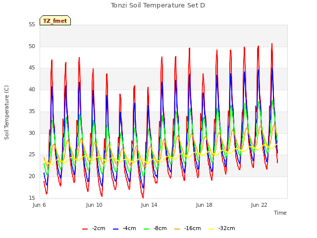
Task: Click the 25 y-axis label
Action: click(32, 155)
